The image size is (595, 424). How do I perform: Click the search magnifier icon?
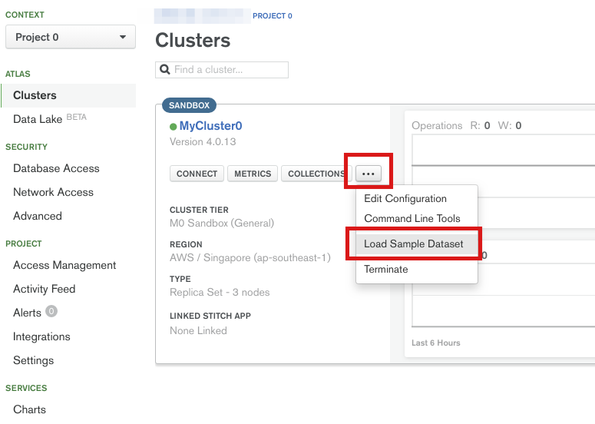164,70
